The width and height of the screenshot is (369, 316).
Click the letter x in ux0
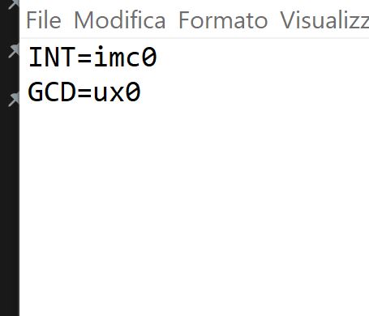click(x=117, y=95)
